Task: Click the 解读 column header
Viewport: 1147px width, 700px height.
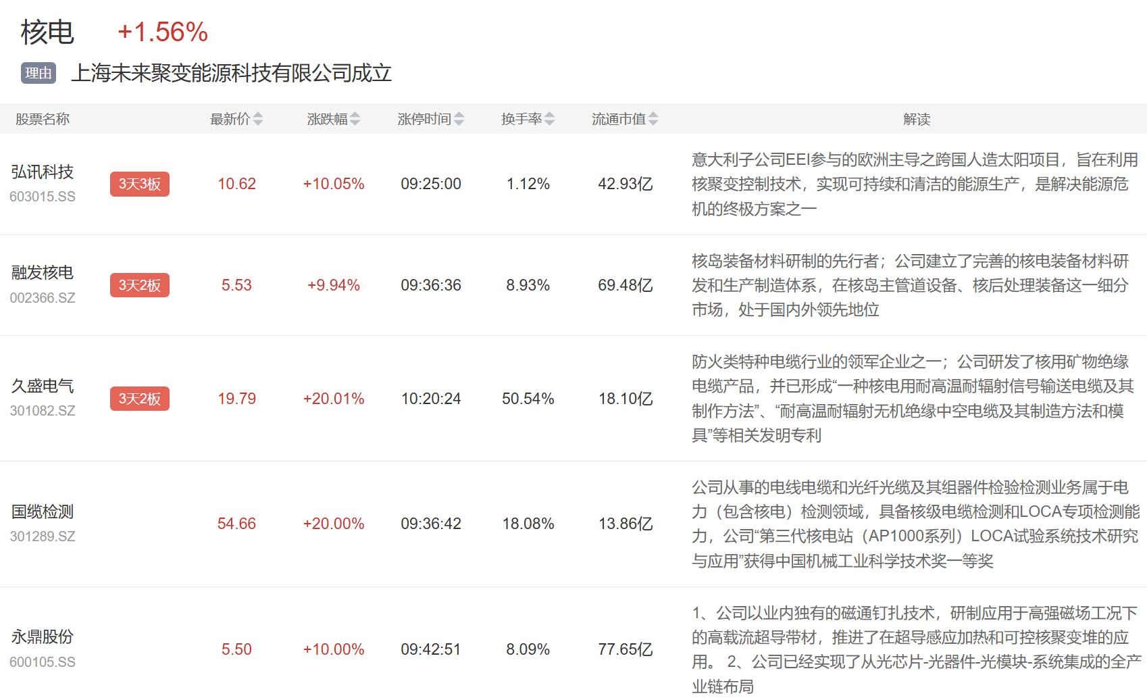Action: [917, 119]
